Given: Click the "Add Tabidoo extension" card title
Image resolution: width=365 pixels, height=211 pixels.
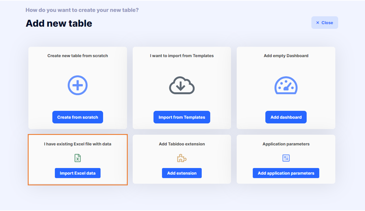Looking at the screenshot, I should click(x=182, y=144).
